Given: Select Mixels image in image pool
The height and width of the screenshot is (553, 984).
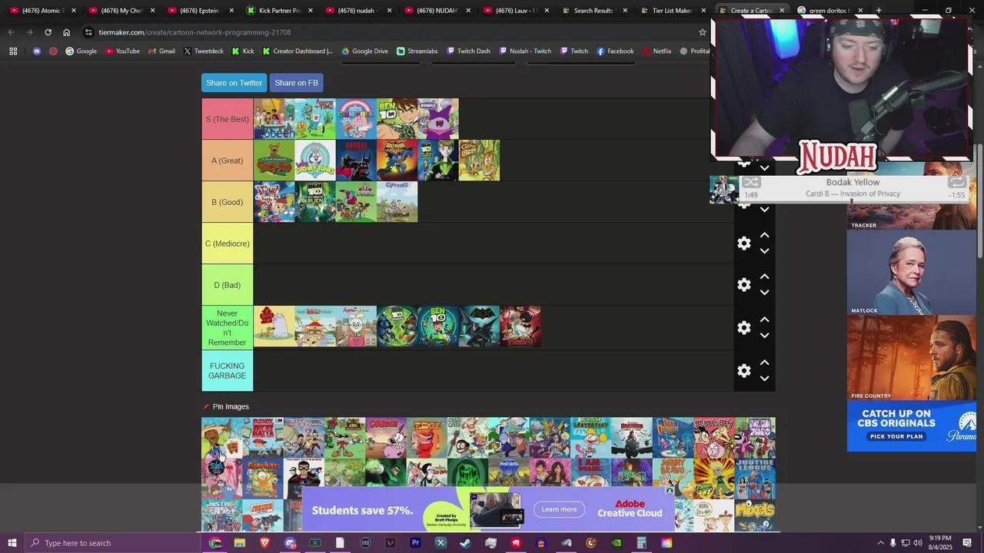Looking at the screenshot, I should (x=755, y=515).
